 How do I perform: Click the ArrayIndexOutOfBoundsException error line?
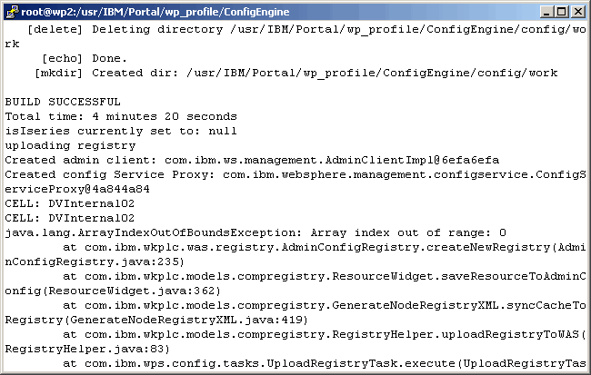tap(255, 232)
